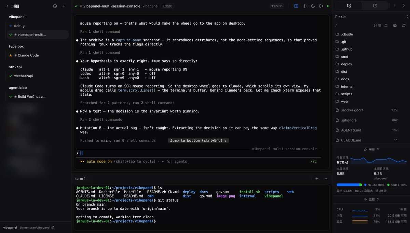
Task: Open the main branch selector dropdown
Action: [x=371, y=16]
